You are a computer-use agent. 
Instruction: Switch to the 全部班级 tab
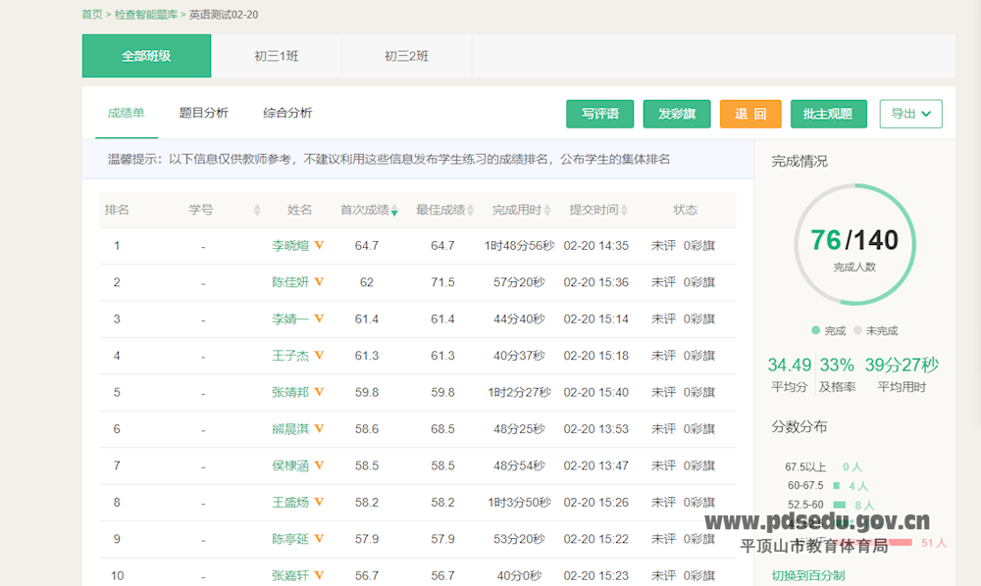tap(146, 56)
